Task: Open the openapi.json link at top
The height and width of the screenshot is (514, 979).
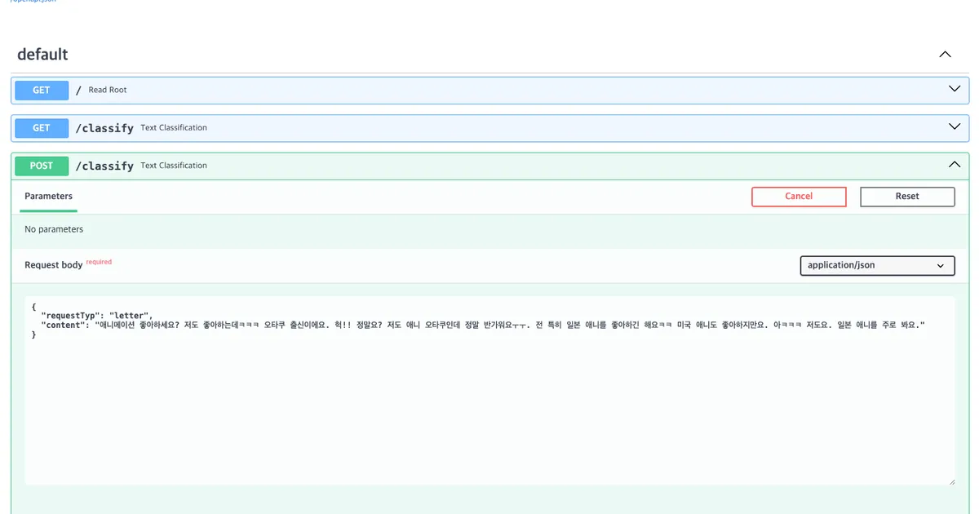Action: click(33, 2)
